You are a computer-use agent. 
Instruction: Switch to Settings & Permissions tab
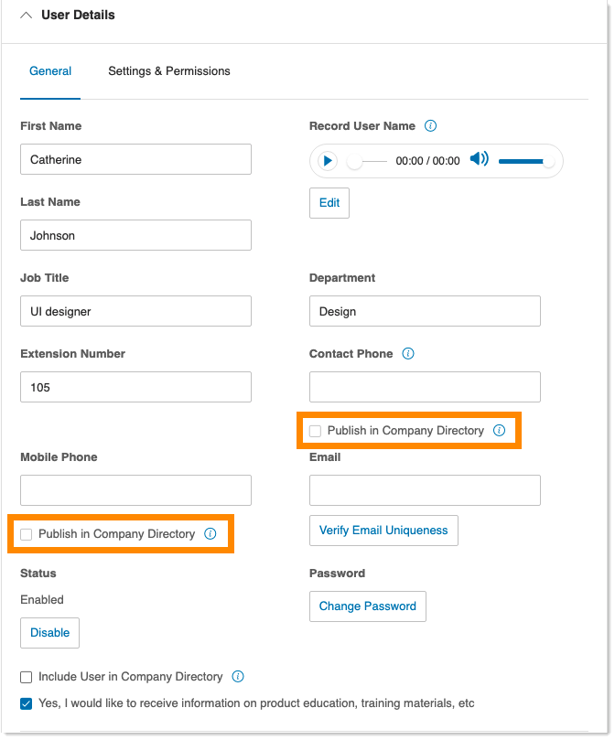point(169,71)
